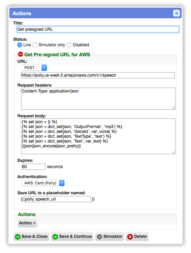Click the Title field with Get presigned URL
The image size is (191, 253).
pos(98,29)
